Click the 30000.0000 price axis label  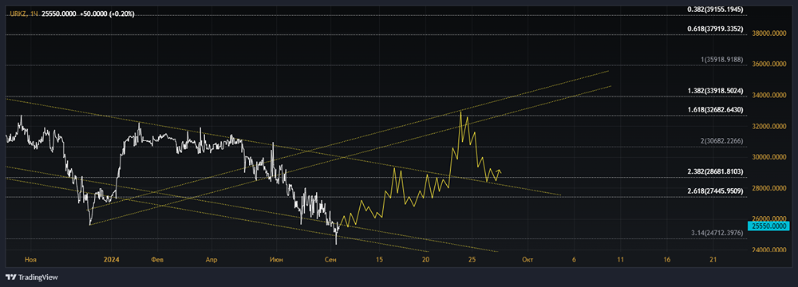click(x=769, y=157)
